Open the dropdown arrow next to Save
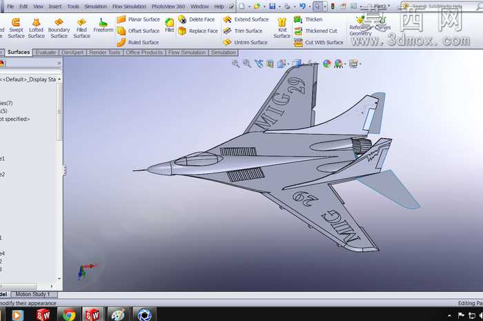 (279, 6)
